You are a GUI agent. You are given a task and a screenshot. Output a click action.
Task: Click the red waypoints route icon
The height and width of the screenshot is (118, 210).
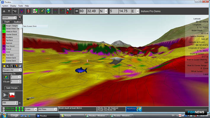(69, 11)
